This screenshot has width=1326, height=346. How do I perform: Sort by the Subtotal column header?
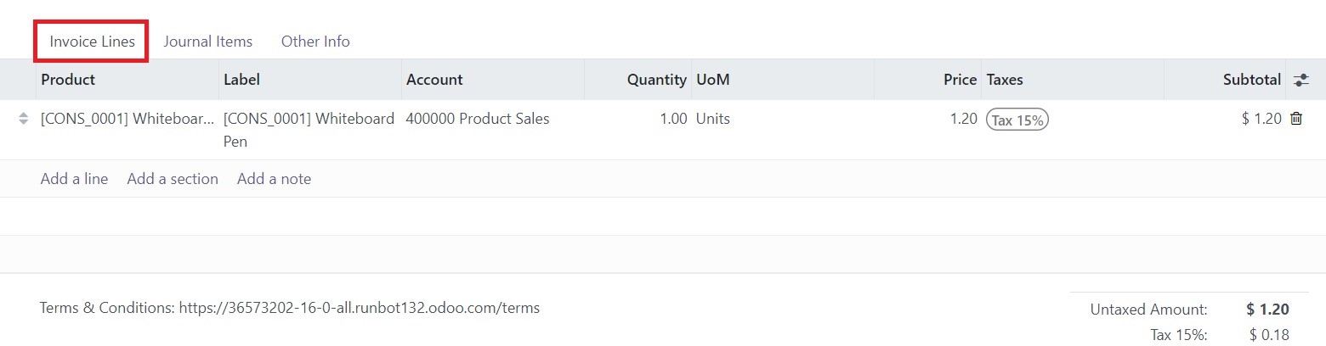[x=1251, y=80]
